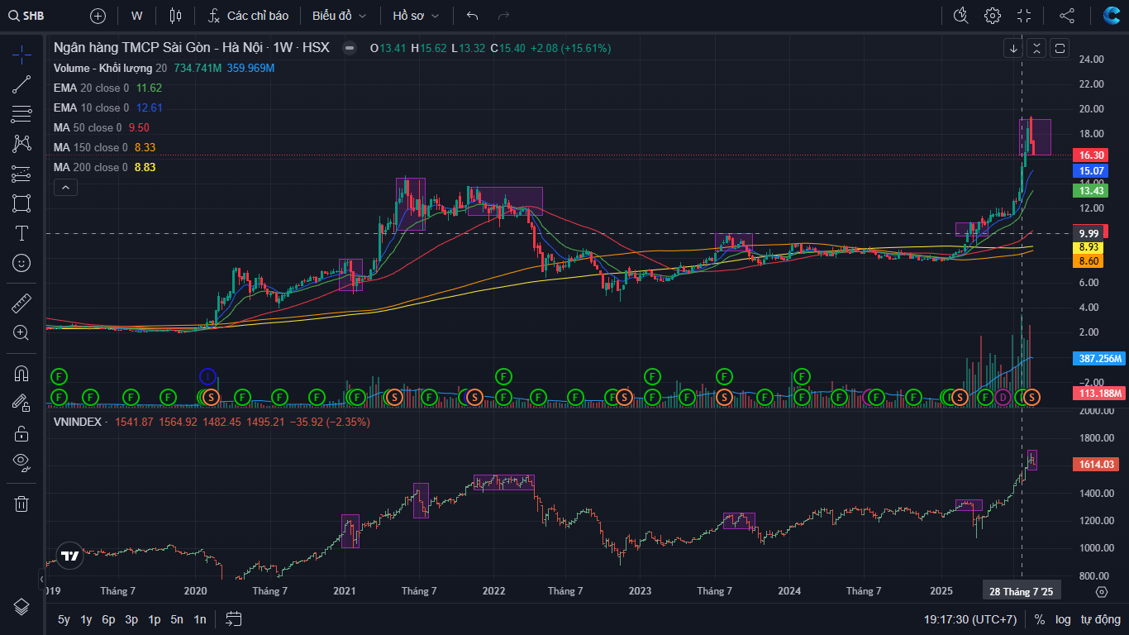The height and width of the screenshot is (635, 1129).
Task: Delete drawings with the trash icon
Action: click(21, 504)
